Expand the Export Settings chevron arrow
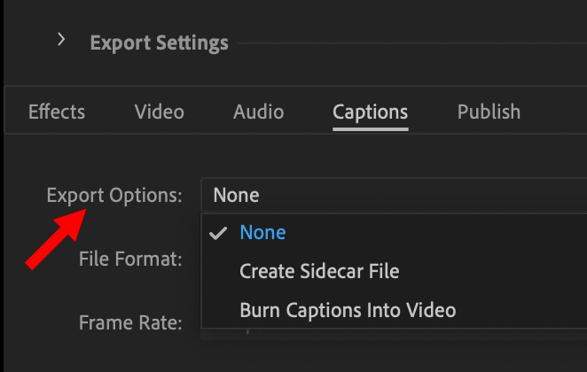This screenshot has height=372, width=587. (61, 39)
